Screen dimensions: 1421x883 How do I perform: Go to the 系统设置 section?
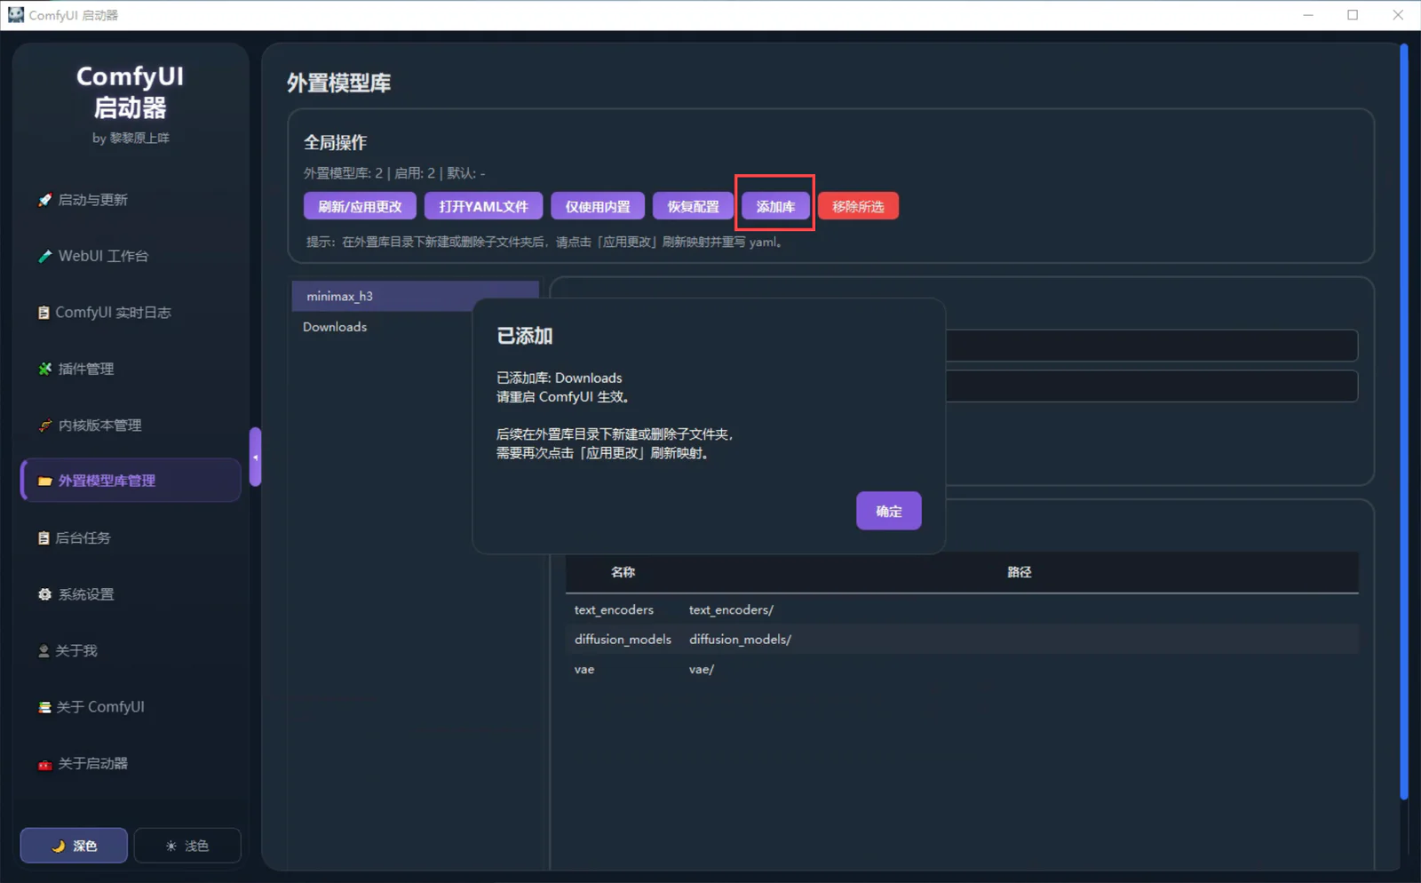pyautogui.click(x=131, y=594)
